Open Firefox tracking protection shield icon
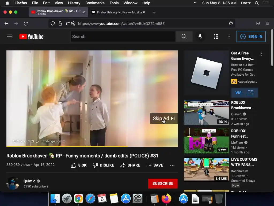Screen dimensions: 274x206 tap(53, 24)
